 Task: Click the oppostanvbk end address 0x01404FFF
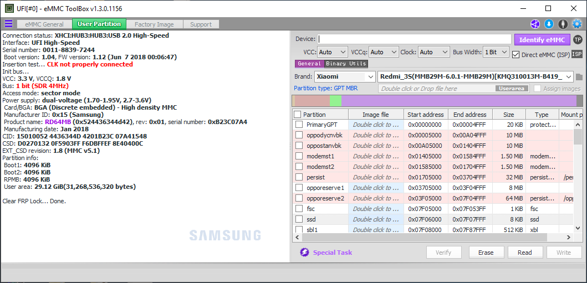469,146
